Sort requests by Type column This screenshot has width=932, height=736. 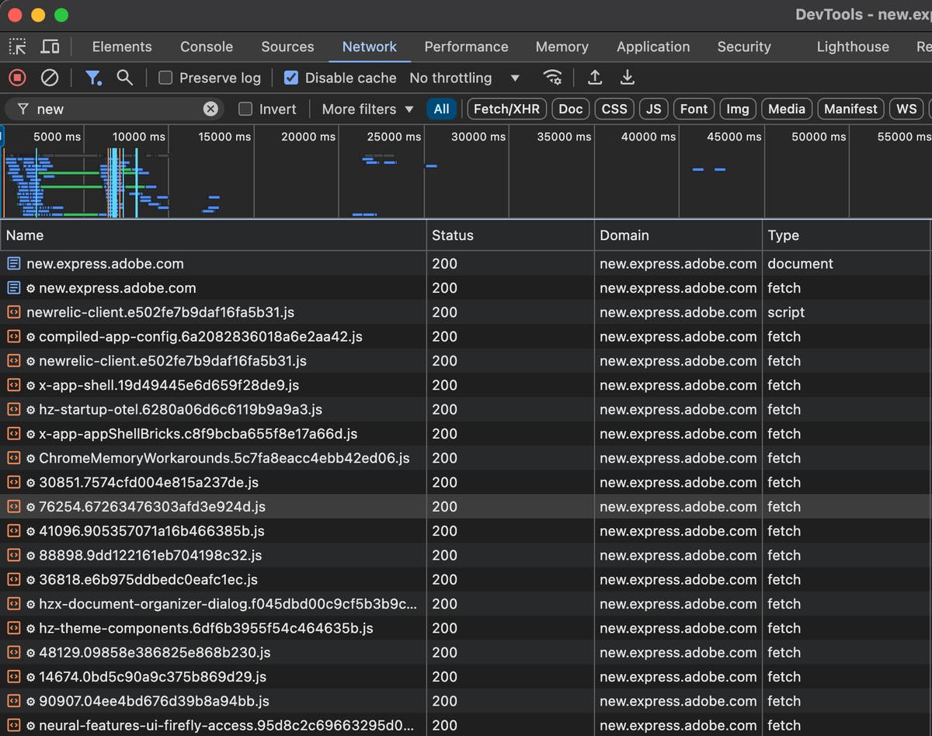(847, 235)
